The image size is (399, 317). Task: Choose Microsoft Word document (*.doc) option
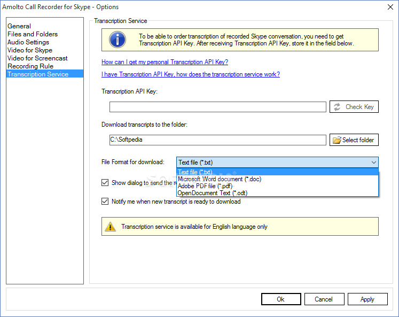point(277,179)
